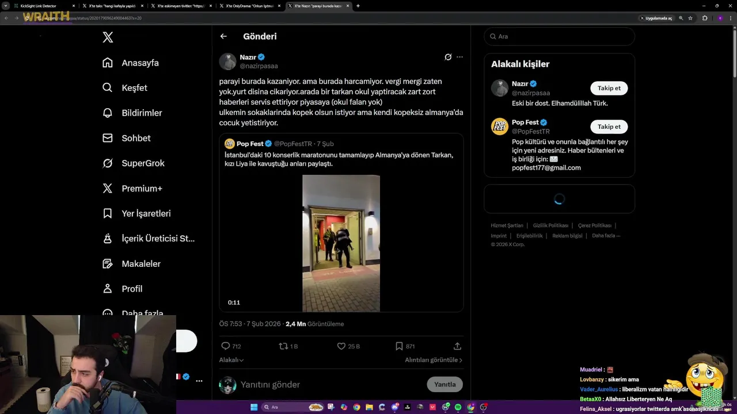Click the Grok icon on the post
The width and height of the screenshot is (737, 414).
pos(448,57)
